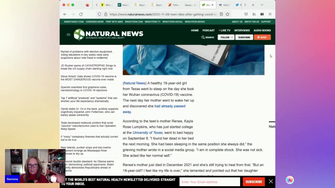Reload the page with the refresh icon
Screen dimensions: 335x188
pyautogui.click(x=81, y=14)
